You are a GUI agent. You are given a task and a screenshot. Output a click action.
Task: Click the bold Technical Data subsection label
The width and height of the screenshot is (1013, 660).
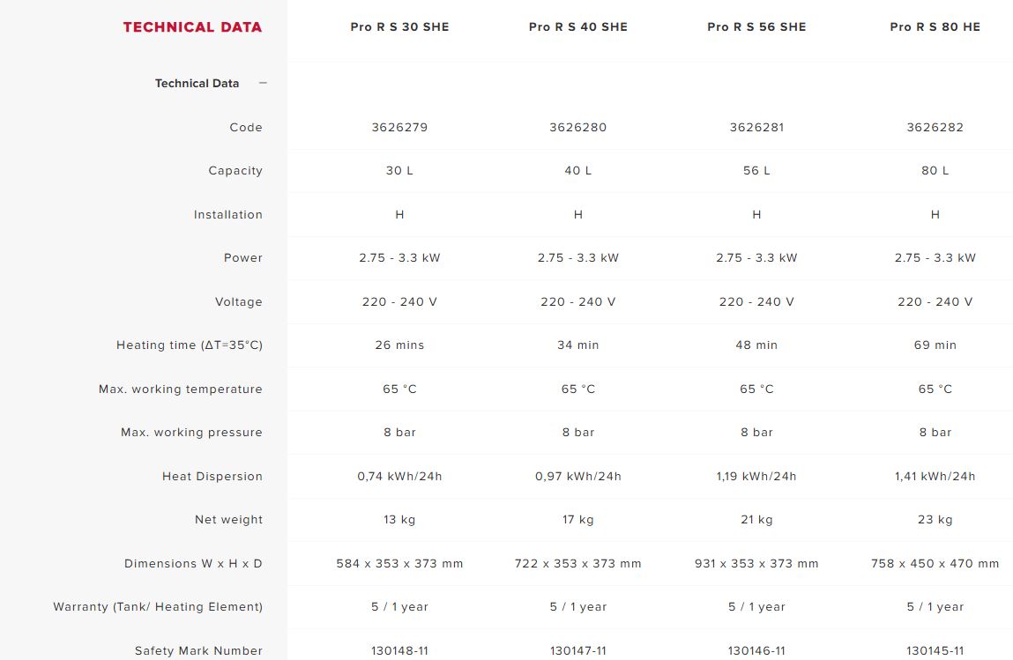pyautogui.click(x=197, y=84)
